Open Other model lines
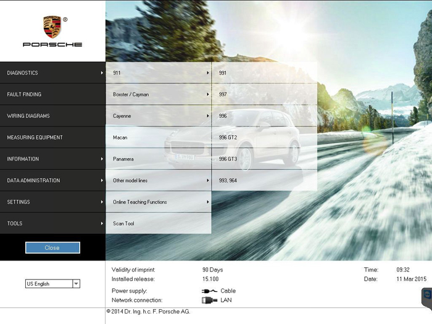The image size is (432, 324). (159, 180)
